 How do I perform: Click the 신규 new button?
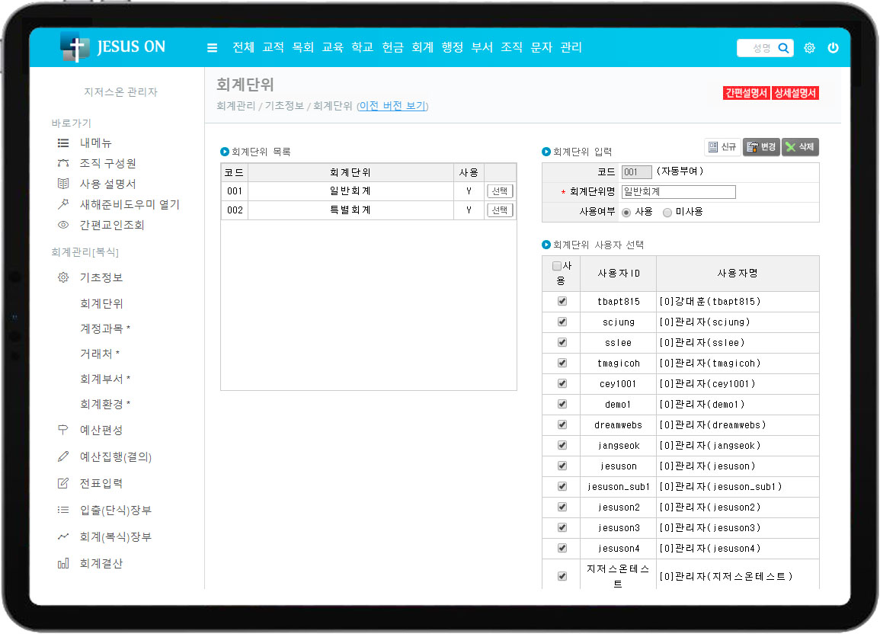point(722,147)
